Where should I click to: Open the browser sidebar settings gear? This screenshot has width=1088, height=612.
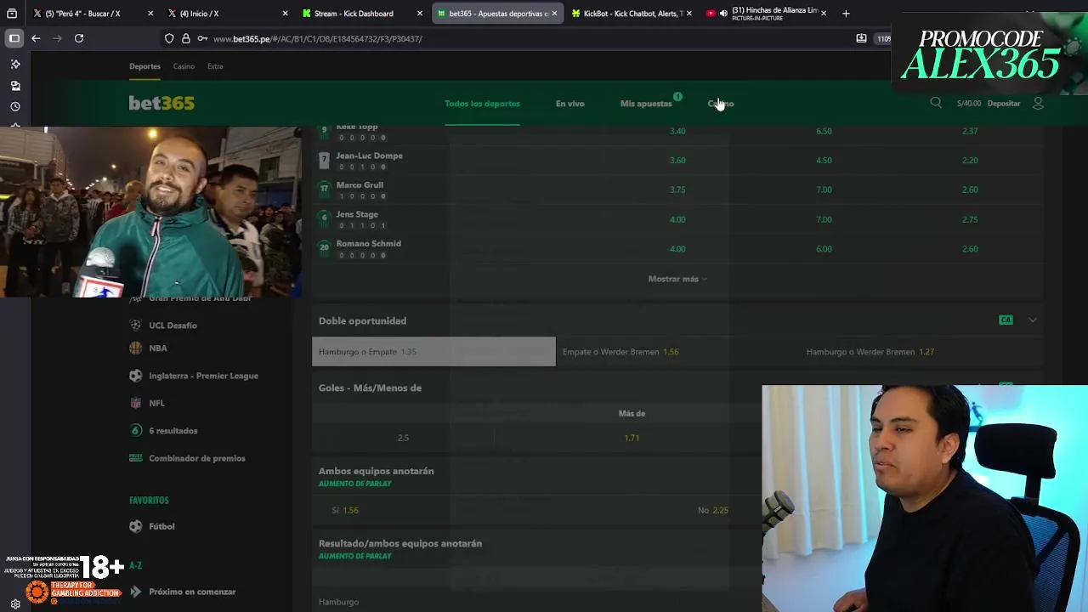click(15, 604)
